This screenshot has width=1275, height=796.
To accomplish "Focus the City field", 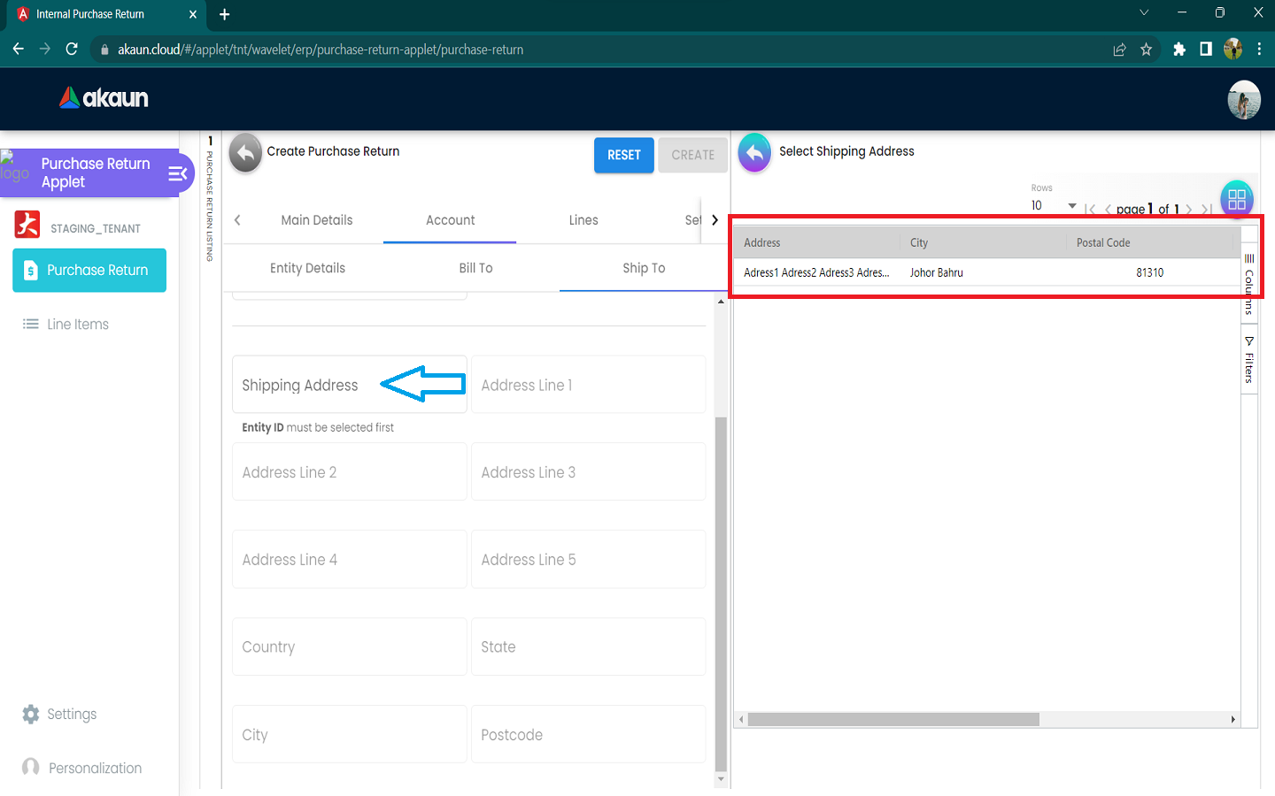I will 349,735.
